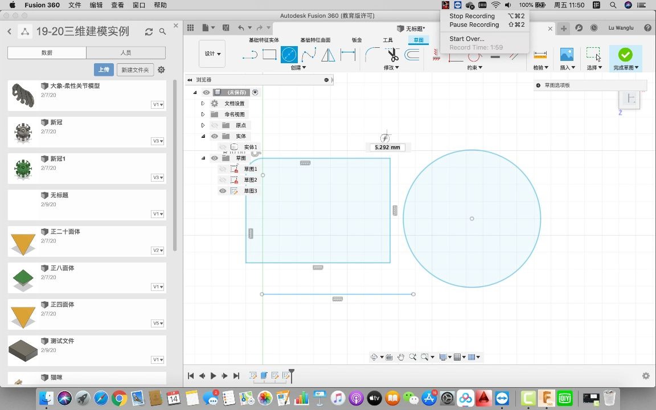Choose Stop Recording from the menu
Image resolution: width=656 pixels, height=410 pixels.
(x=471, y=16)
